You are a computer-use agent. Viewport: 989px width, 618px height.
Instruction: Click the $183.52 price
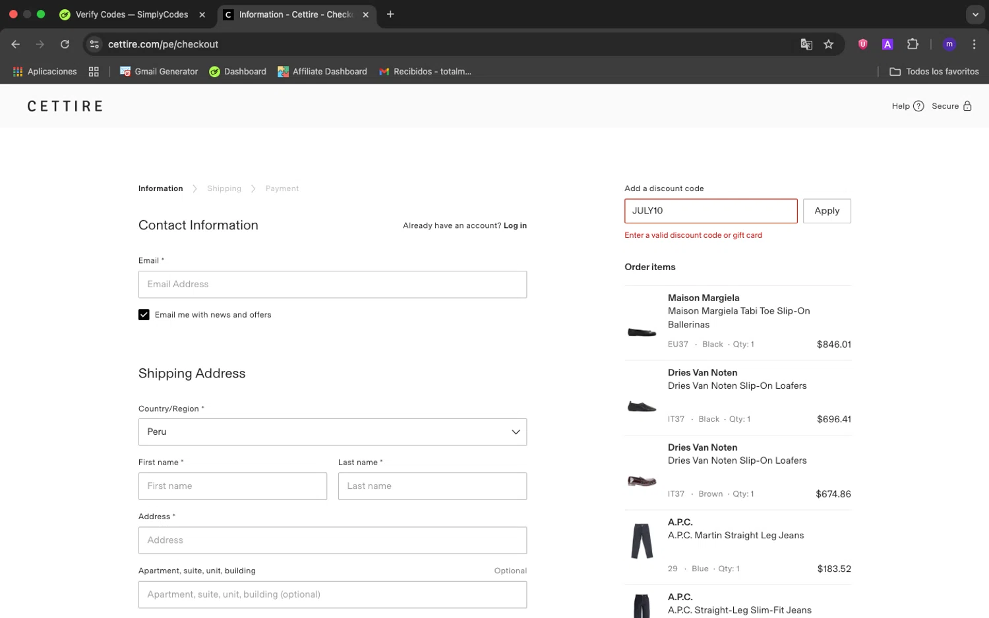(x=834, y=569)
